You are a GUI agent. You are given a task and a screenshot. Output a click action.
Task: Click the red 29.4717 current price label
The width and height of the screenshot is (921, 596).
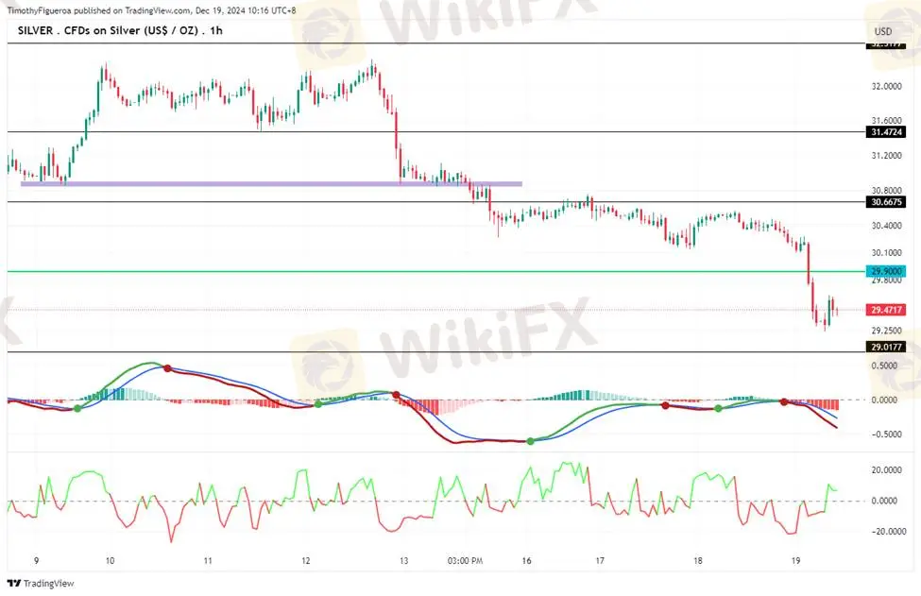tap(886, 310)
